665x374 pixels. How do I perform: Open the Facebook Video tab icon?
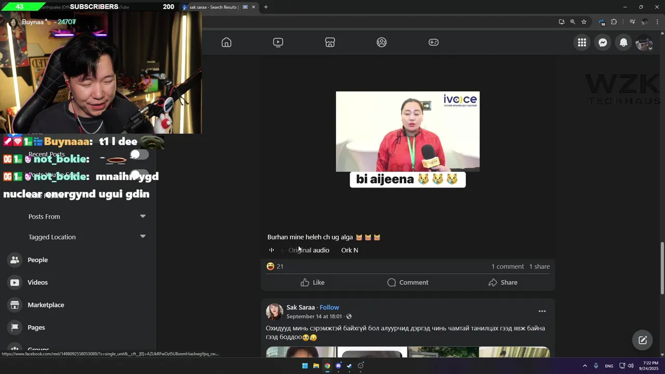[278, 43]
